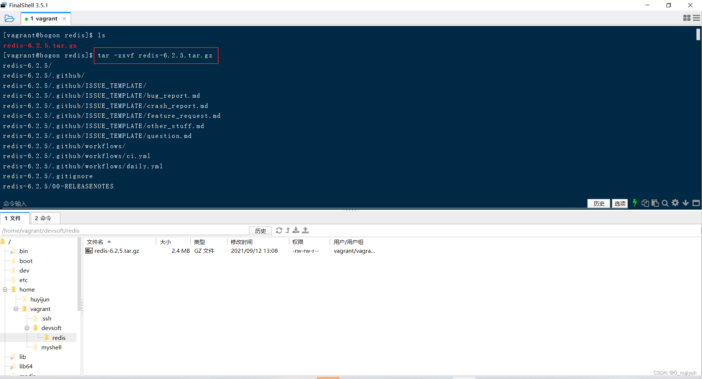This screenshot has width=702, height=379.
Task: Select the redis-6.2.5.tar.gz file row
Action: [x=231, y=251]
